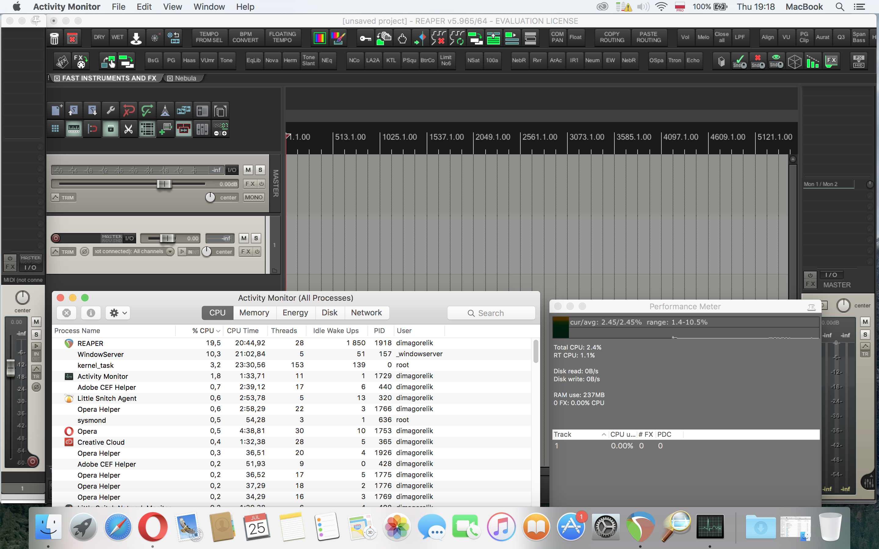Open the Window menu in menu bar
Image resolution: width=879 pixels, height=549 pixels.
209,6
